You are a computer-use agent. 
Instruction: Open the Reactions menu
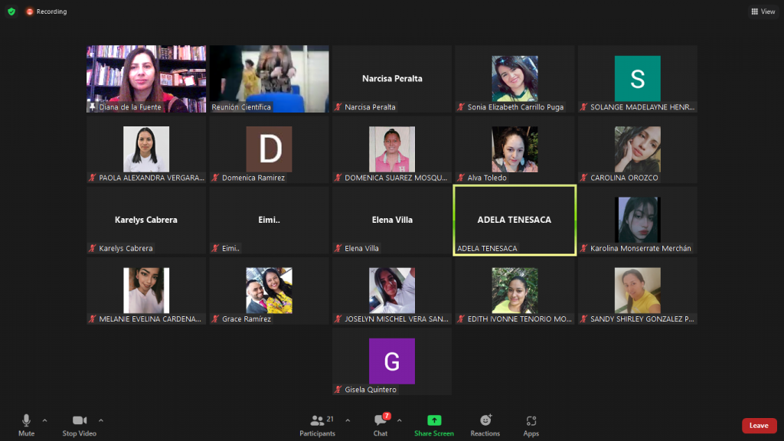tap(485, 424)
